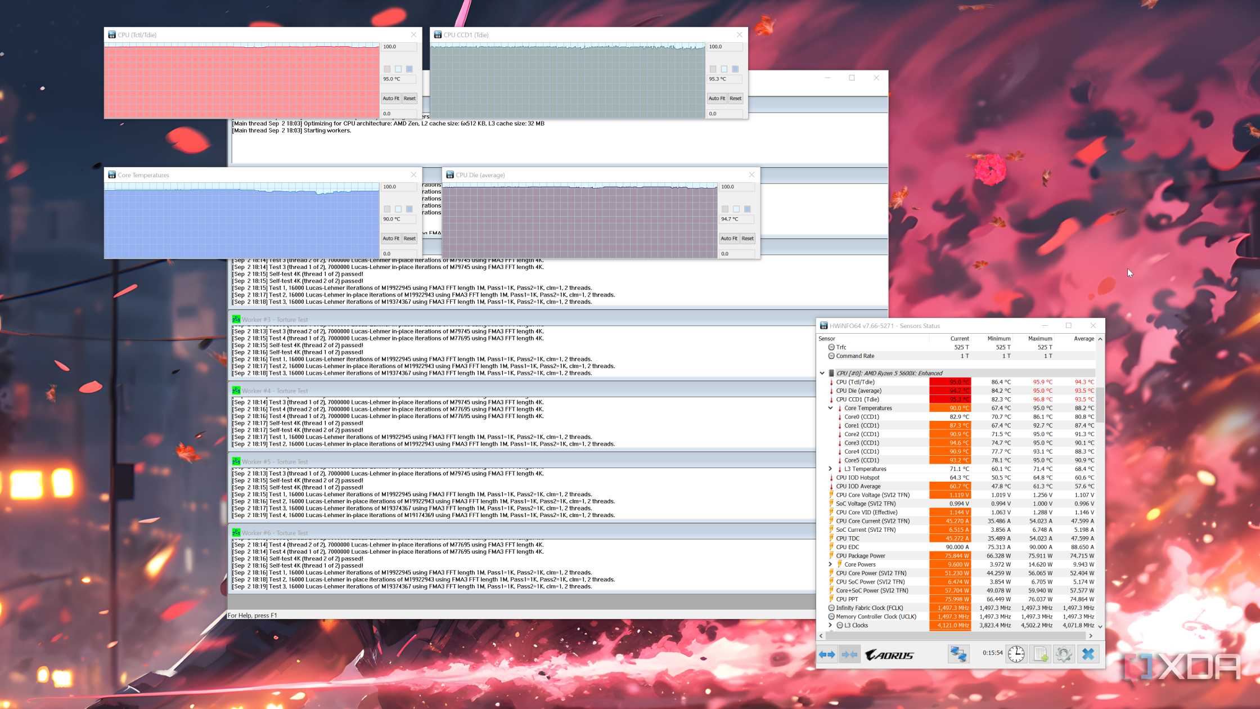Screen dimensions: 1260x709
Task: Click the AORUS logo in HWiNFO toolbar
Action: [x=889, y=655]
